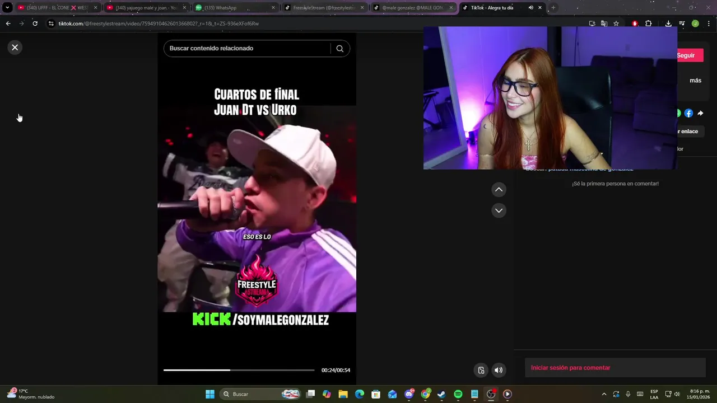Open OBS Studio from taskbar
The height and width of the screenshot is (403, 717).
click(x=491, y=394)
